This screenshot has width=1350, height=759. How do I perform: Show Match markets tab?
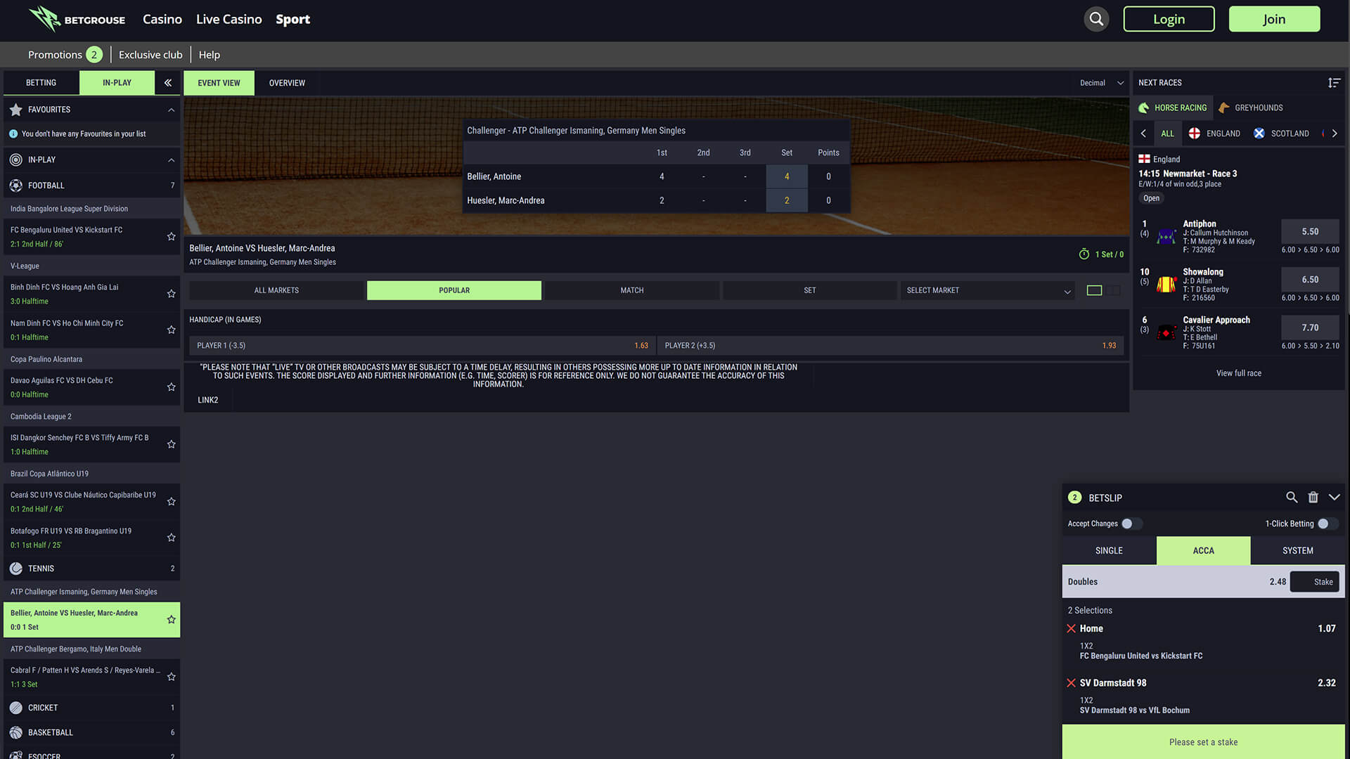click(632, 290)
